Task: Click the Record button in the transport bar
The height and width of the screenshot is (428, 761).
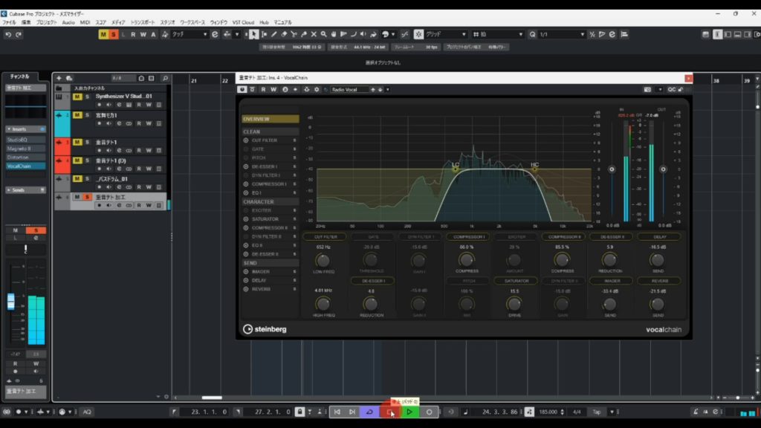Action: [x=429, y=412]
